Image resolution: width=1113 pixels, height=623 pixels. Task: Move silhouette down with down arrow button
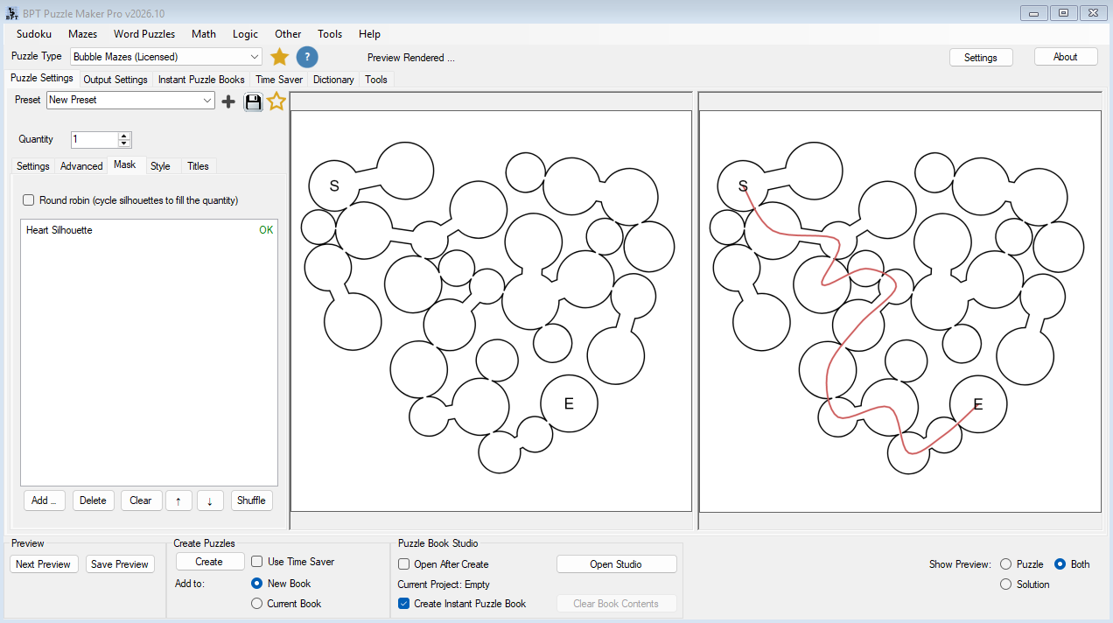click(210, 500)
